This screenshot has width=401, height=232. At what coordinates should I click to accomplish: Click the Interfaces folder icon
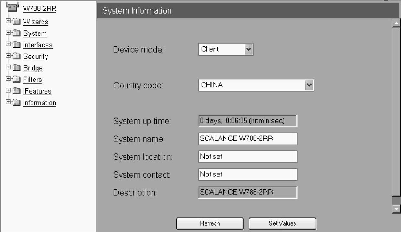[16, 45]
